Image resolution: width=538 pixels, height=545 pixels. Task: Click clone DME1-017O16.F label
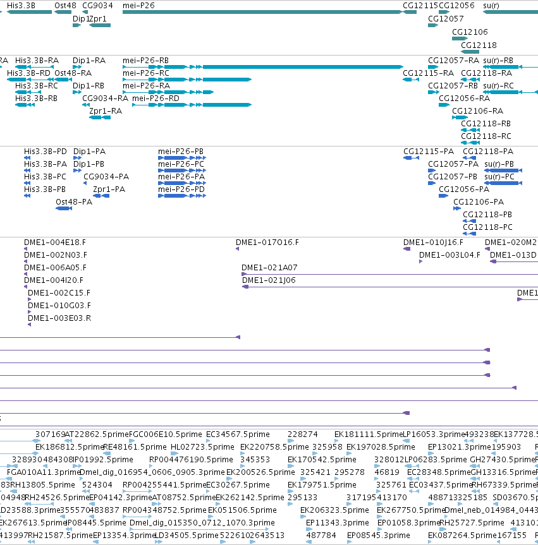[267, 243]
